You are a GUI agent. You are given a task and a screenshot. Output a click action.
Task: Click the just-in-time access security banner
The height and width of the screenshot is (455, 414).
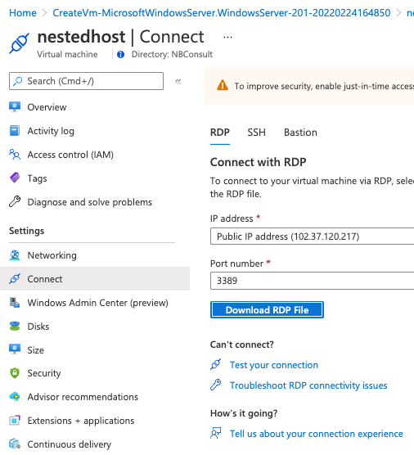pyautogui.click(x=309, y=86)
